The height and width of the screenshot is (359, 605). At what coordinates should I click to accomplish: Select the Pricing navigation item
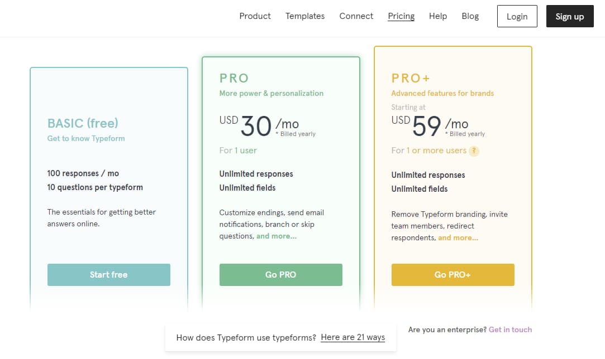(x=401, y=16)
